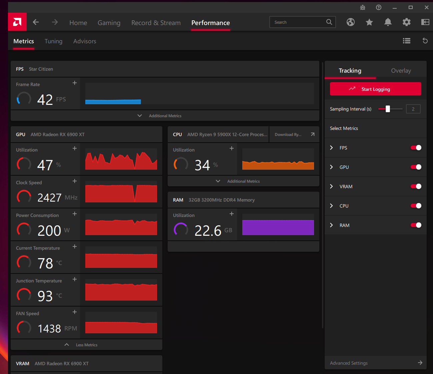Screen dimensions: 433x374
Task: Open the web browser globe icon
Action: [x=350, y=22]
